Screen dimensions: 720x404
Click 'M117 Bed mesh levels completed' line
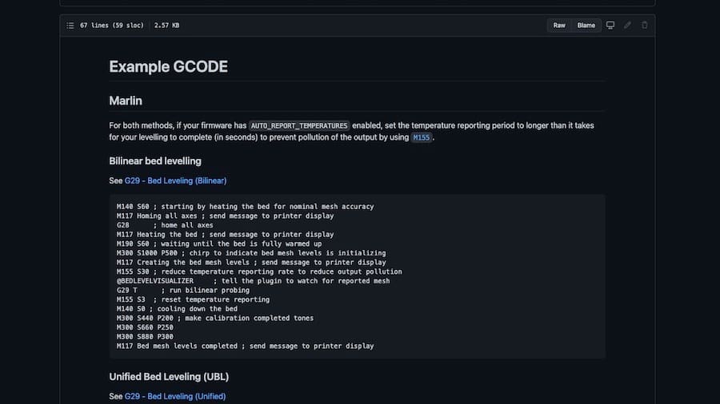(246, 346)
